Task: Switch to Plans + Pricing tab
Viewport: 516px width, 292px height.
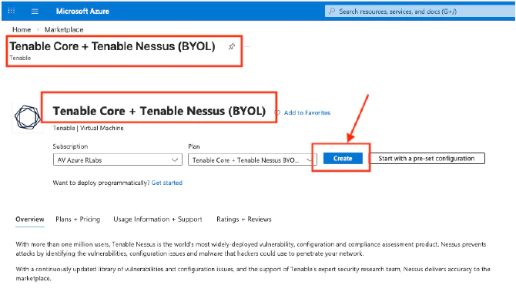Action: click(78, 220)
